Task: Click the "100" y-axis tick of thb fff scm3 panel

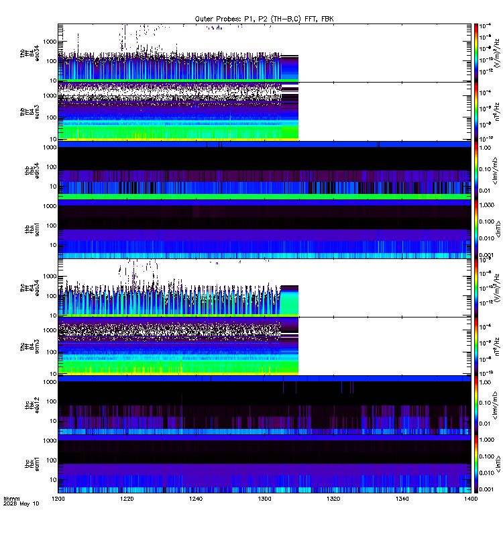Action: tap(52, 117)
